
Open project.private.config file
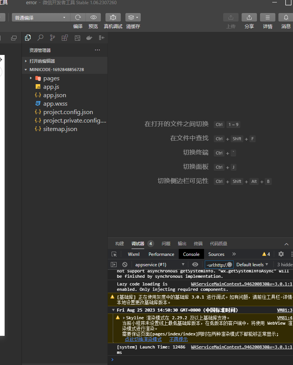click(x=64, y=121)
